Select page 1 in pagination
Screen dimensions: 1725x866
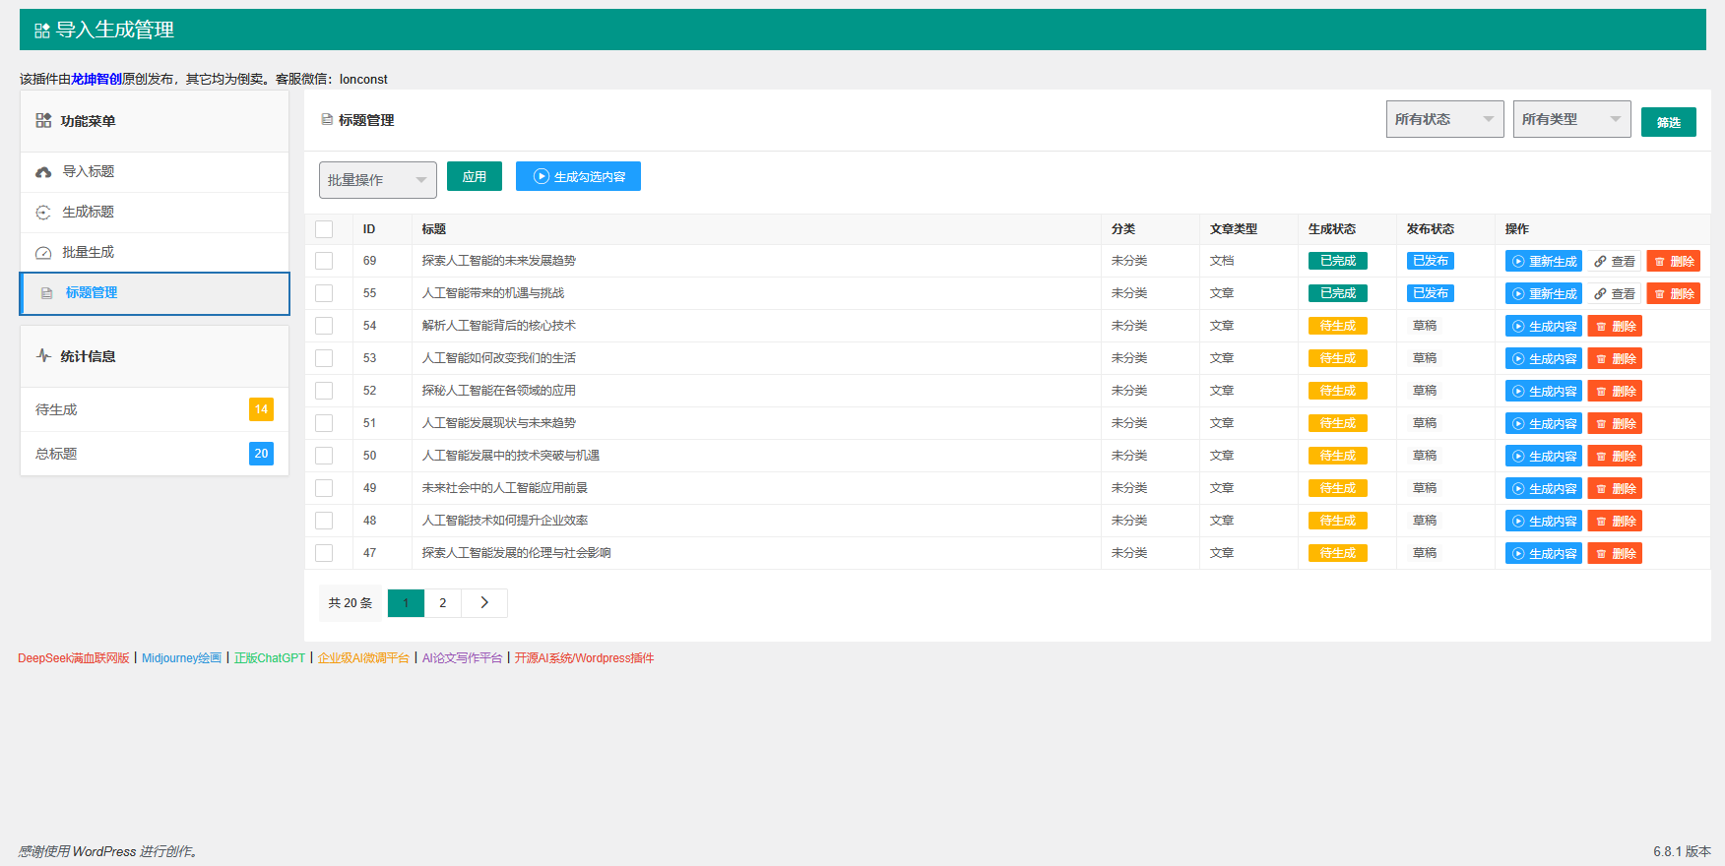click(x=406, y=603)
